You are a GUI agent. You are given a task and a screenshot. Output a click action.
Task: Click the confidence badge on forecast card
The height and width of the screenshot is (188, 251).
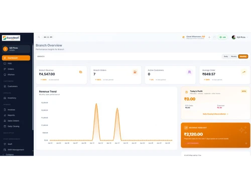coord(192,143)
